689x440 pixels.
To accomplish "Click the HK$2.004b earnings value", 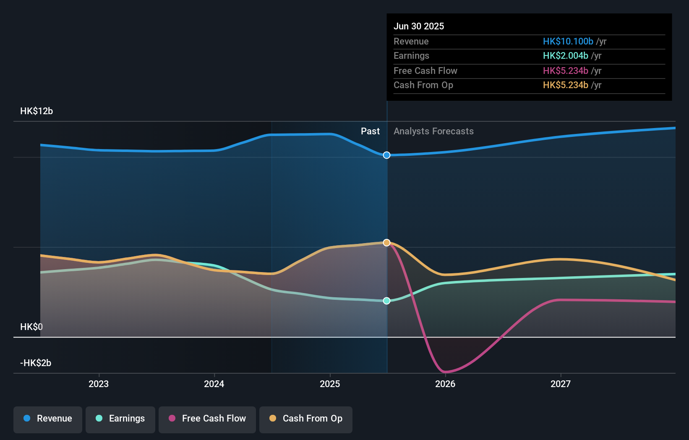I will [x=566, y=55].
